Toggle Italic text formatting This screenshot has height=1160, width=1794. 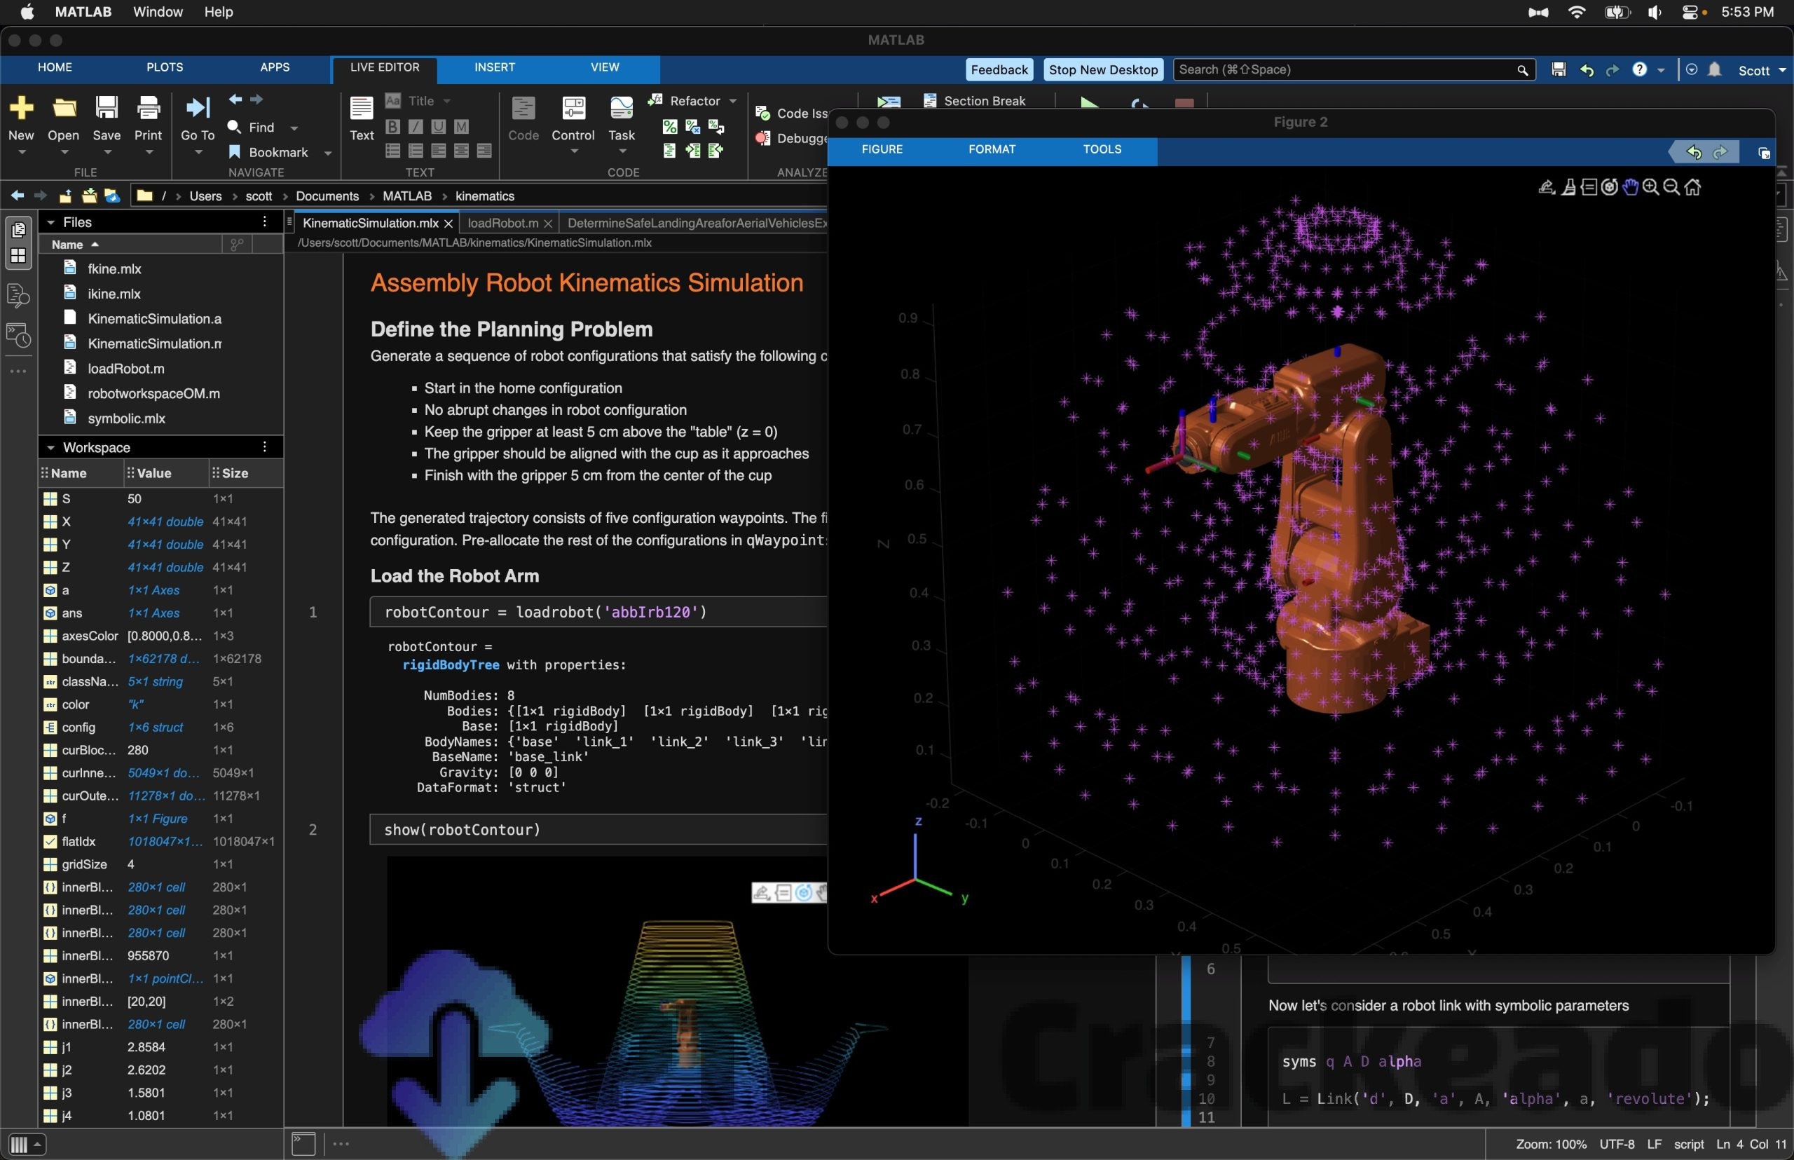415,127
